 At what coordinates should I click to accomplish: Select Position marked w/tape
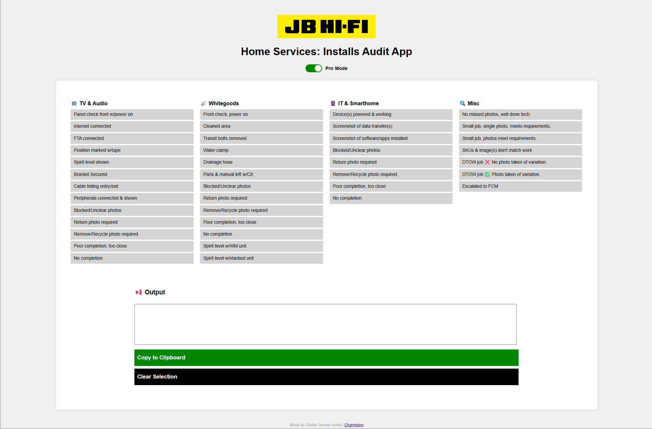tap(132, 150)
